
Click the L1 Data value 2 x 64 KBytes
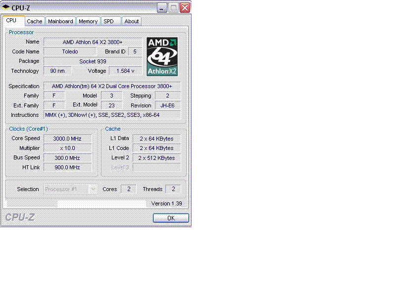pos(156,139)
